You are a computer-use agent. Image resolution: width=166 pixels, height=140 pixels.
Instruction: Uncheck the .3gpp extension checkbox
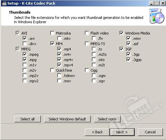[128, 60]
